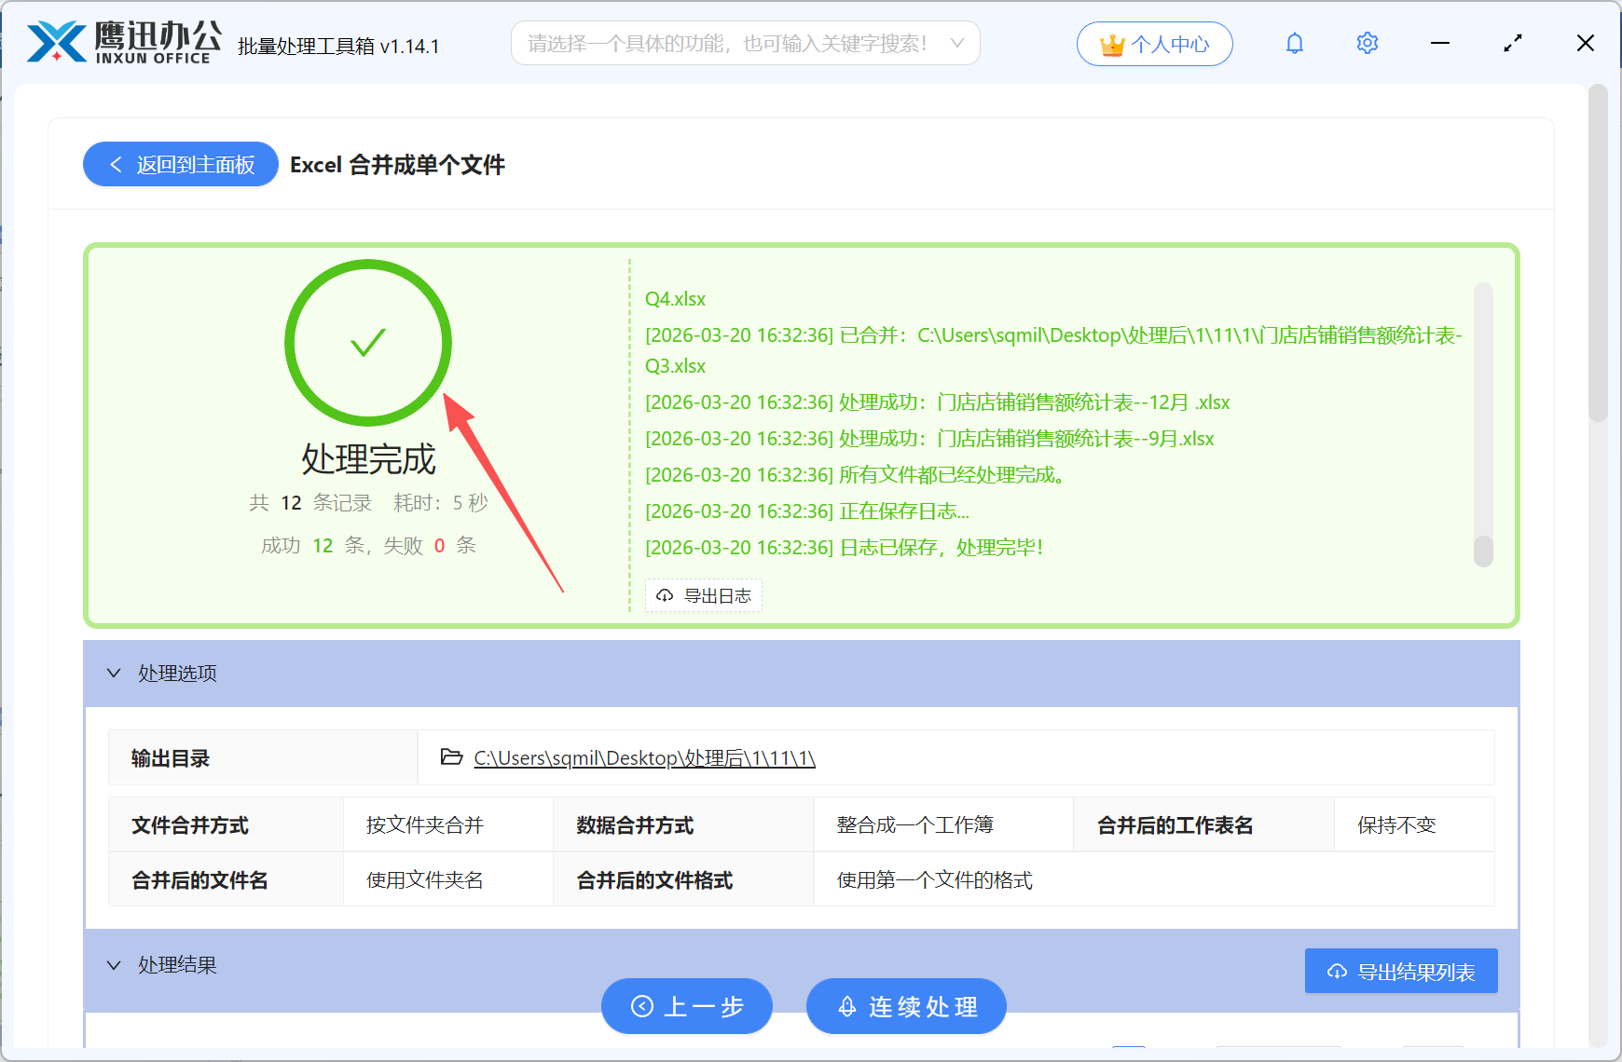This screenshot has height=1062, width=1622.
Task: Collapse the 处理选项 section
Action: 114,673
